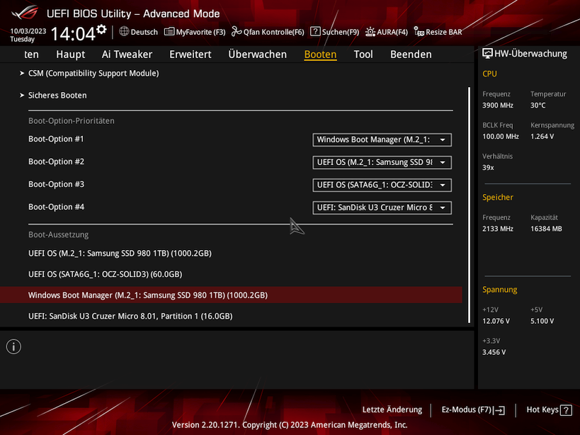Click the 10/03/2023 Tuesday date
This screenshot has height=435, width=580.
coord(28,35)
